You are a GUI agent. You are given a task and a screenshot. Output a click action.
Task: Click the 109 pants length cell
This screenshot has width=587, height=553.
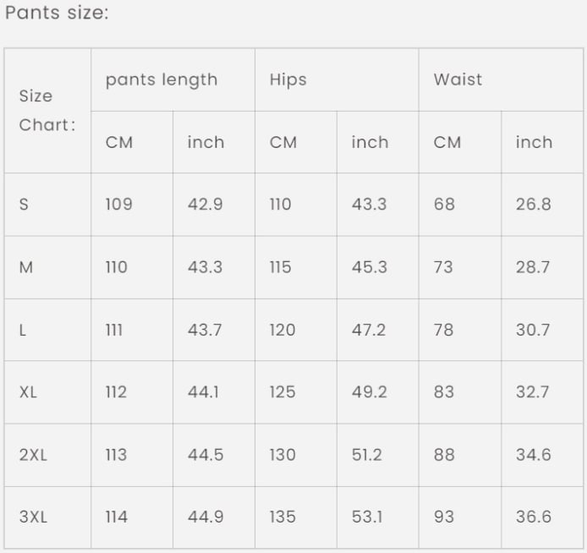tap(119, 205)
